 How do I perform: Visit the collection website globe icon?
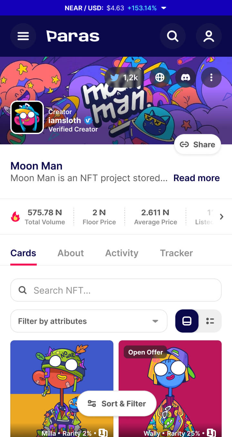tap(160, 77)
